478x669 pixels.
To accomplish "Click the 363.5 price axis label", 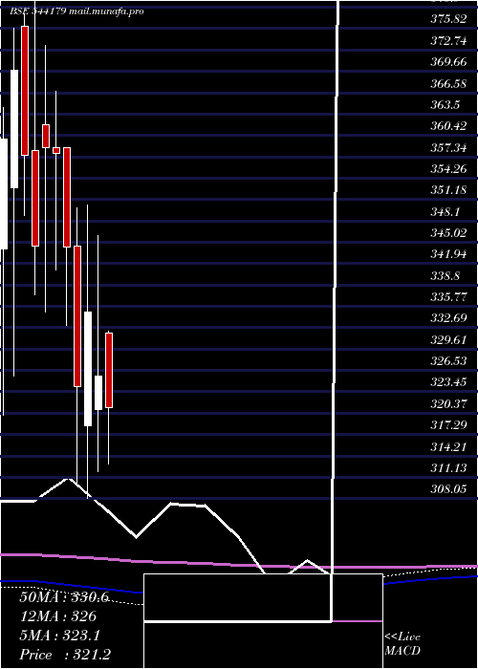I will click(x=445, y=104).
